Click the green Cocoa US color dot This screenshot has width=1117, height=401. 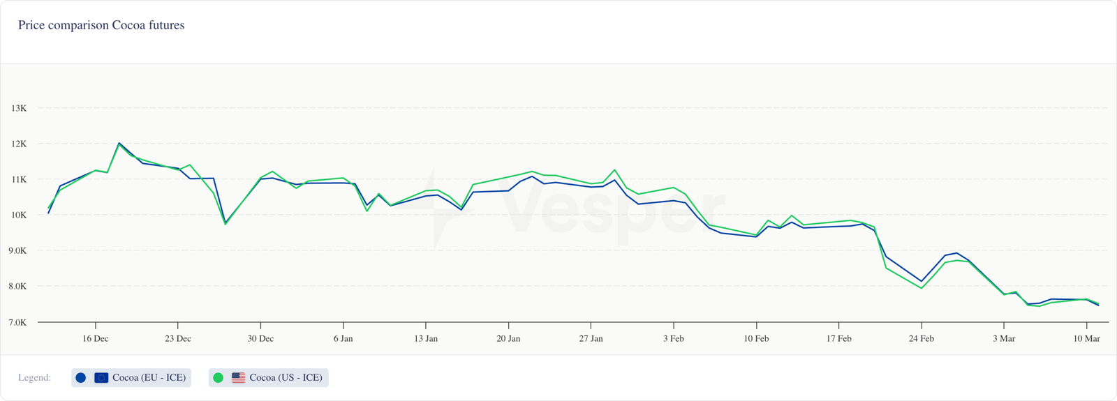(219, 378)
